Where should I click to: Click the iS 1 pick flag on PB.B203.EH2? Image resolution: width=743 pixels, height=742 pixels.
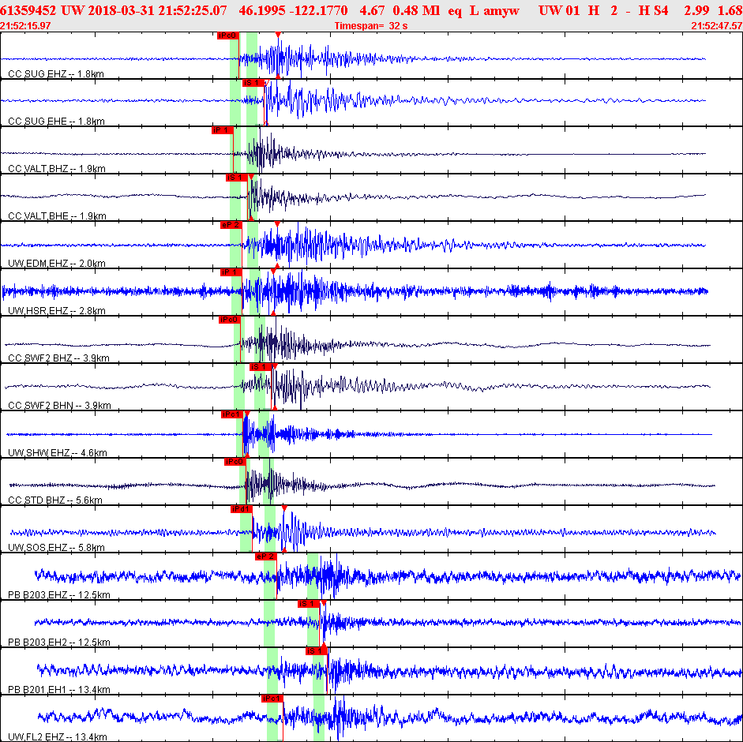(309, 604)
